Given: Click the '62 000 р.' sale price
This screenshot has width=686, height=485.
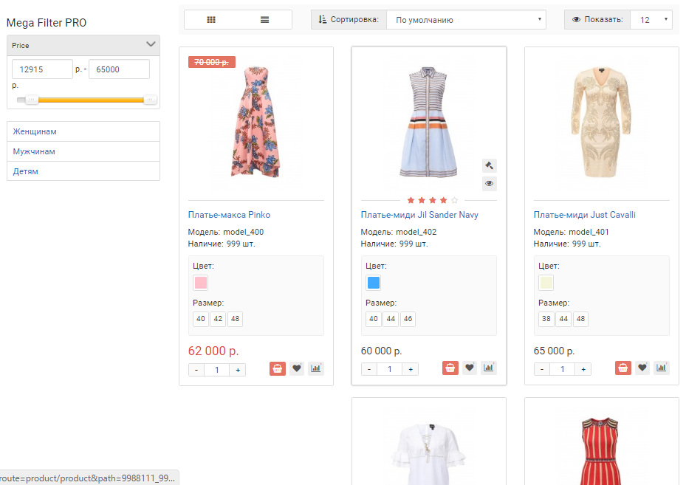Looking at the screenshot, I should [213, 351].
